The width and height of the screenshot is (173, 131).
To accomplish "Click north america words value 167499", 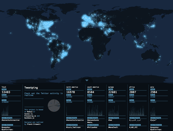I will tap(69, 97).
